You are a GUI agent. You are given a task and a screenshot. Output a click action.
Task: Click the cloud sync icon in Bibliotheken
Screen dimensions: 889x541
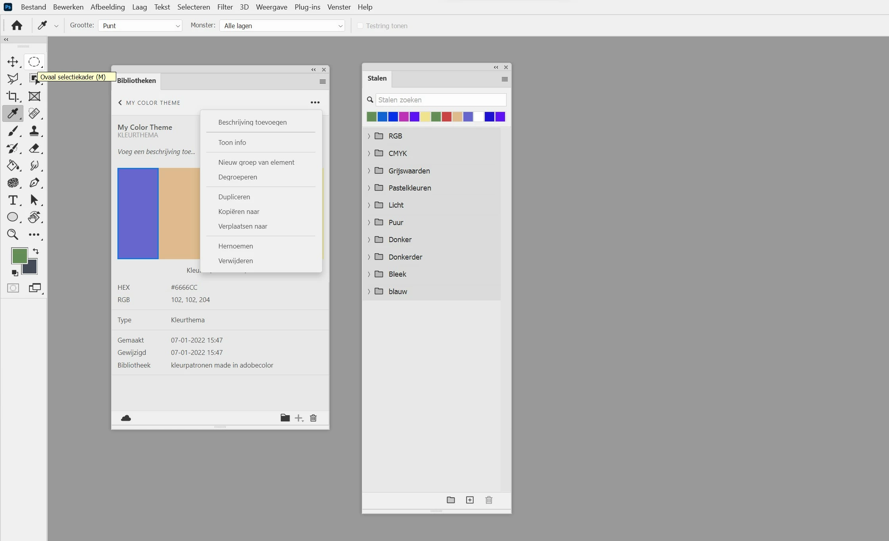126,418
